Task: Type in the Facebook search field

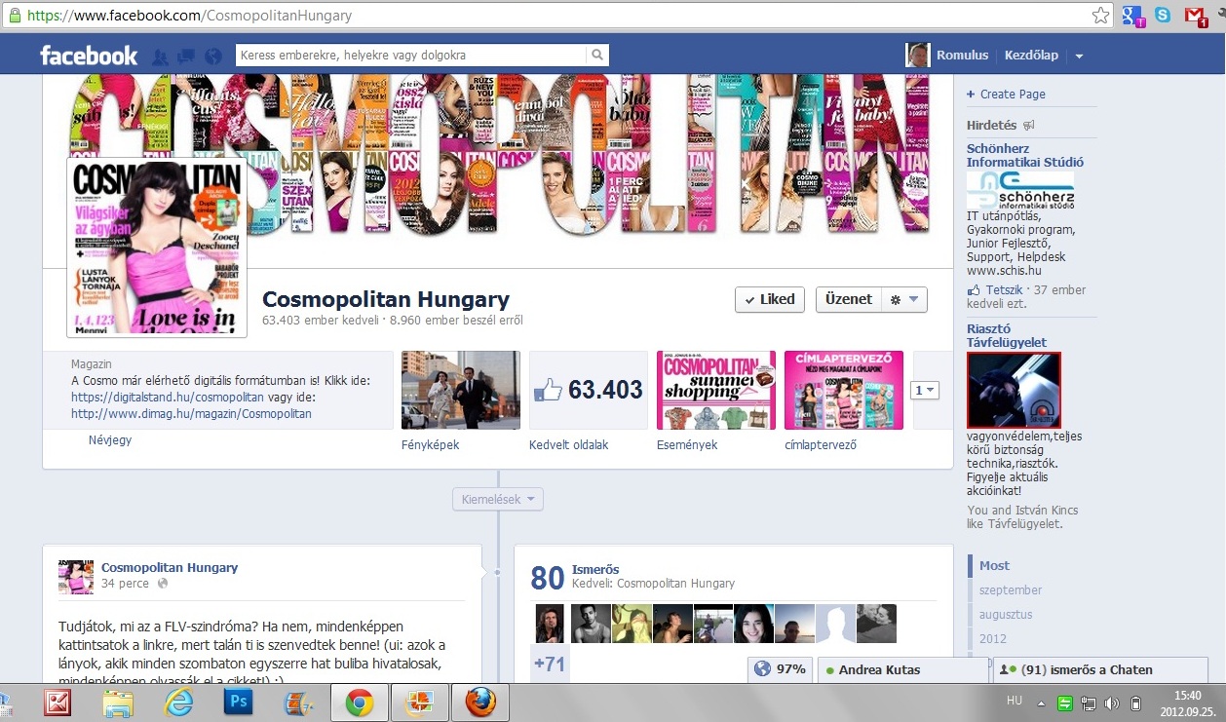Action: 411,56
